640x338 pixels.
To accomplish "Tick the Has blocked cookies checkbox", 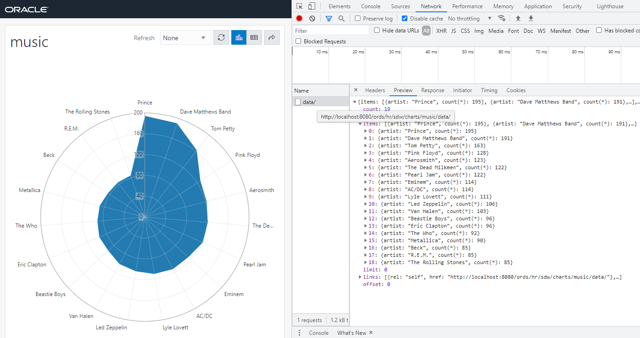I will click(599, 31).
